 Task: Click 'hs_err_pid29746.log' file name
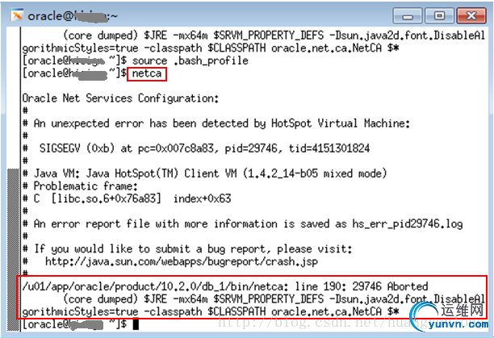point(408,223)
